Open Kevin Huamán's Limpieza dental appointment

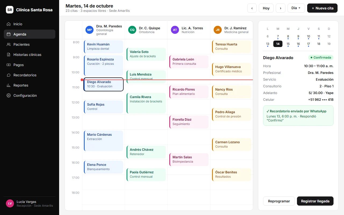[103, 46]
